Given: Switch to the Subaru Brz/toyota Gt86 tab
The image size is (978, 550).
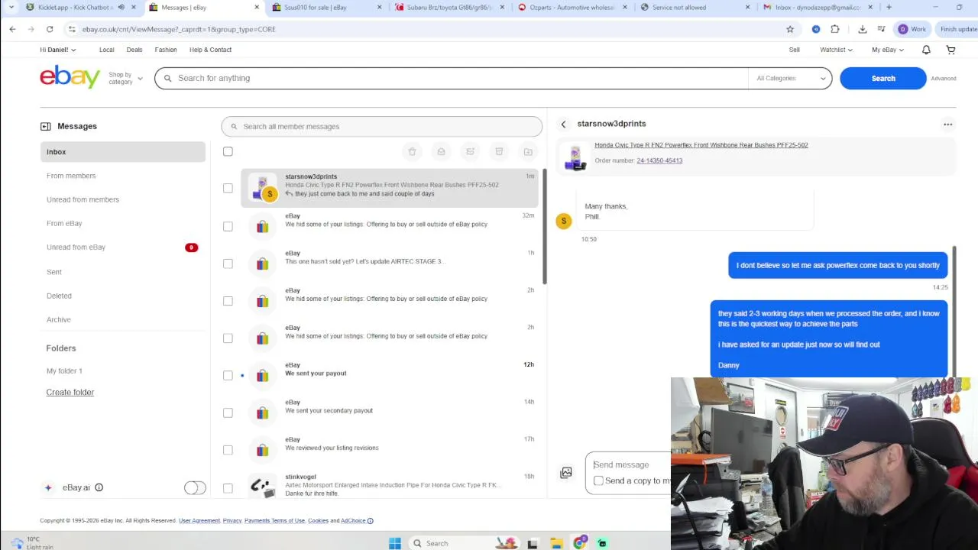Looking at the screenshot, I should tap(451, 7).
